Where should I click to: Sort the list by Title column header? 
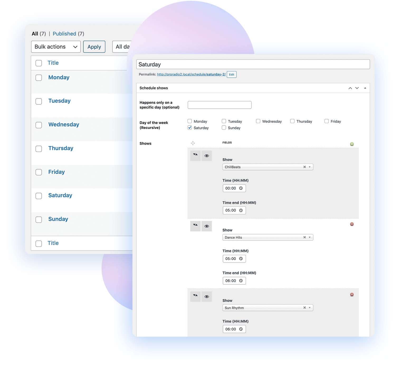(x=53, y=63)
